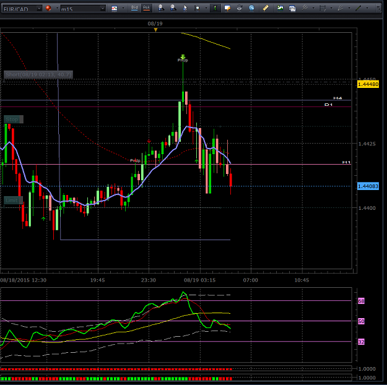The image size is (387, 385).
Task: Expand the pitchfork tool dropdown arrow
Action: 313,9
